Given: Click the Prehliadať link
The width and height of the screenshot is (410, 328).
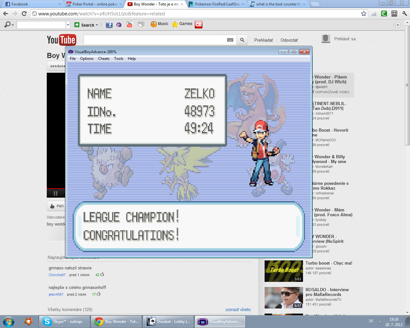Looking at the screenshot, I should point(264,40).
